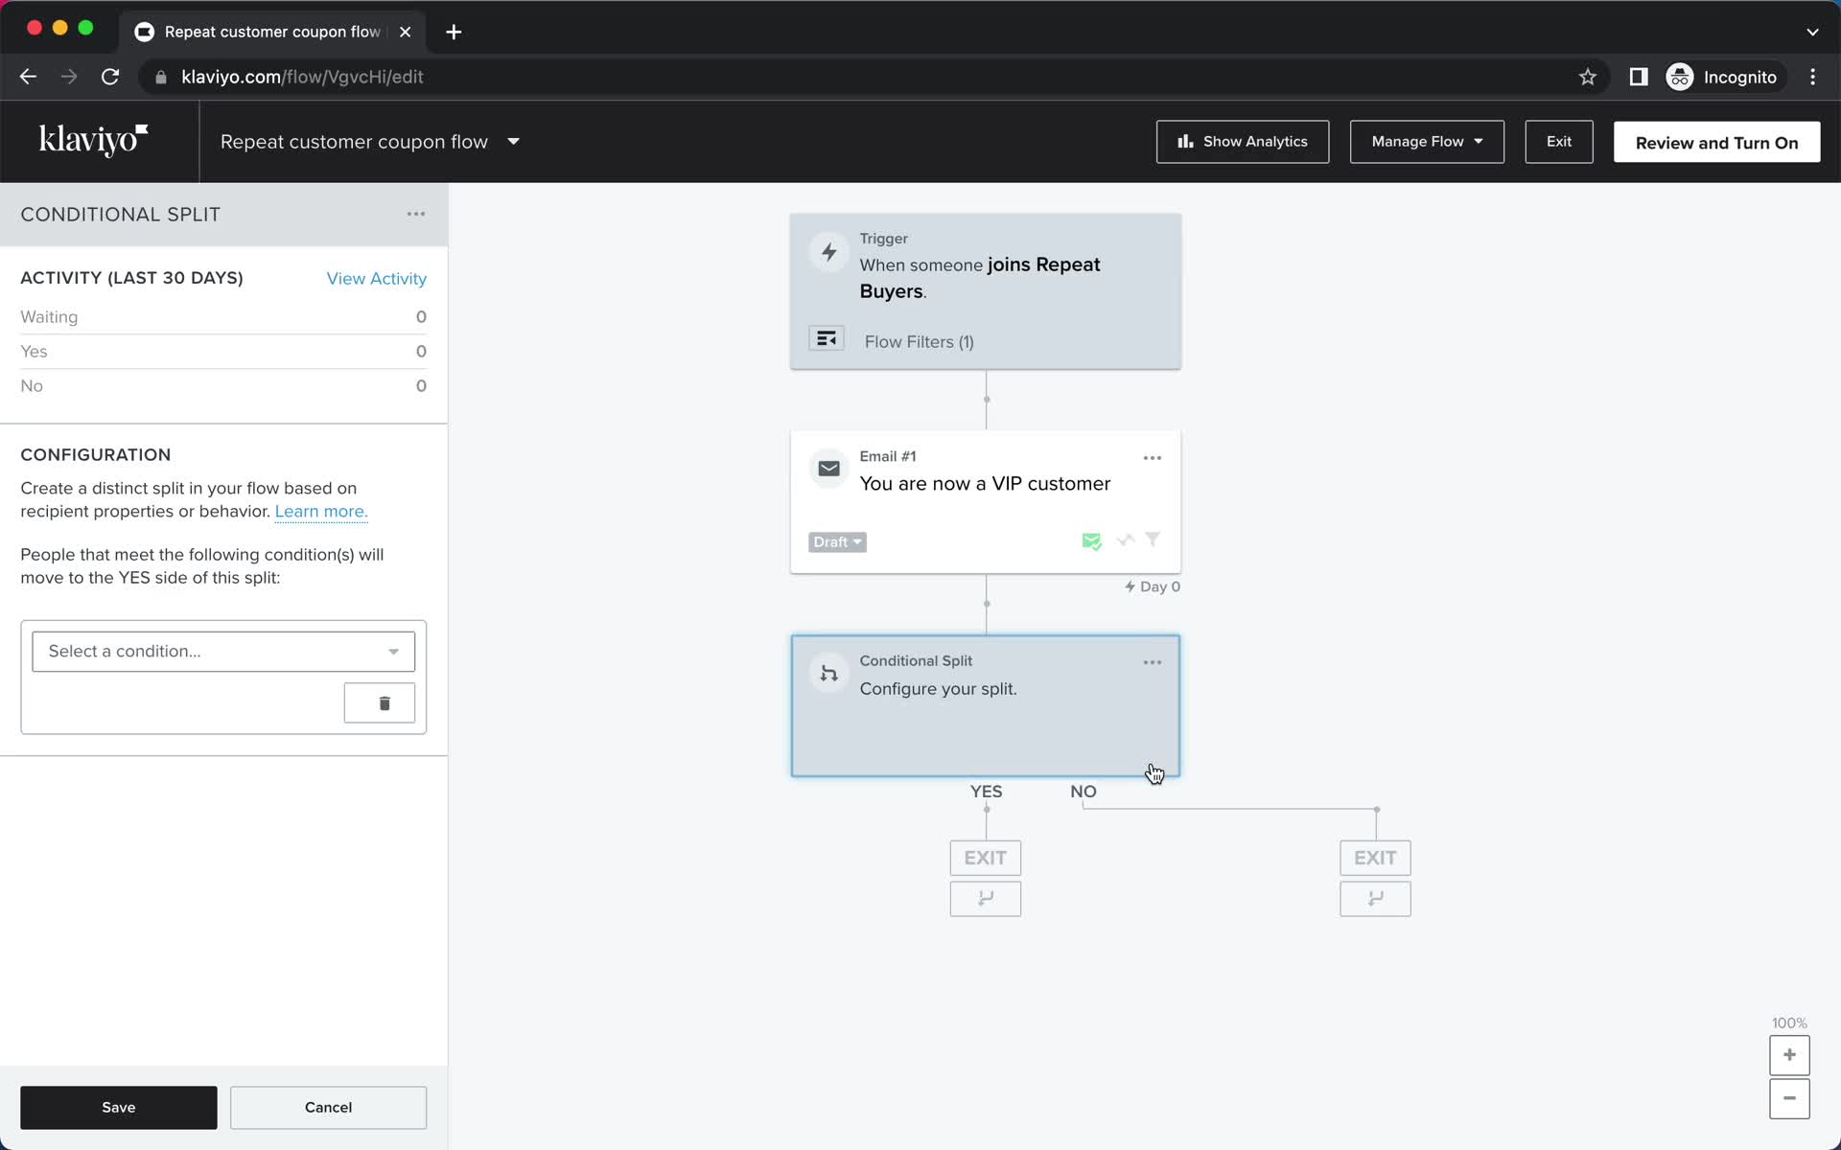This screenshot has width=1841, height=1150.
Task: Click the 'Learn more' link in Configuration
Action: [x=319, y=512]
